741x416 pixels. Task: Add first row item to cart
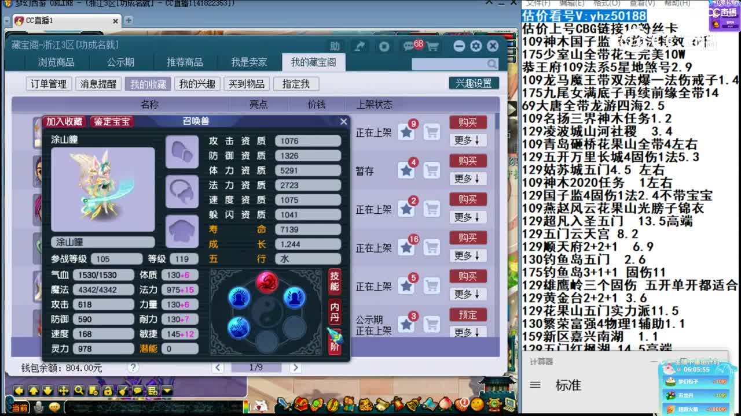click(x=431, y=132)
